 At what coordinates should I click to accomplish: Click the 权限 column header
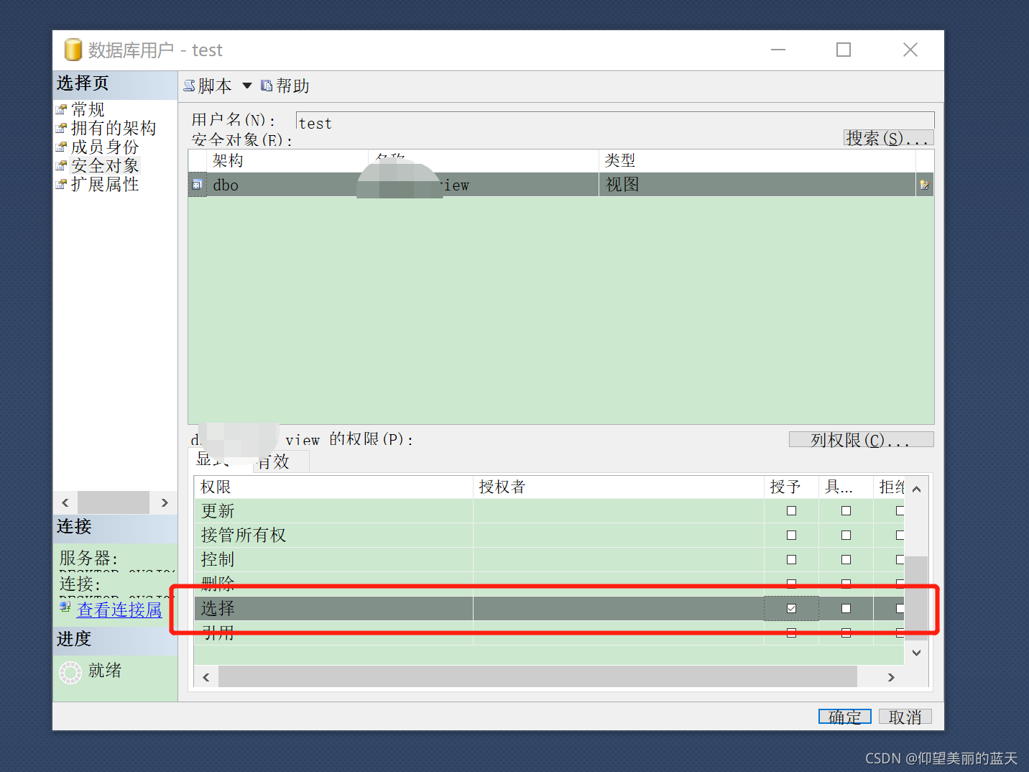tap(333, 487)
